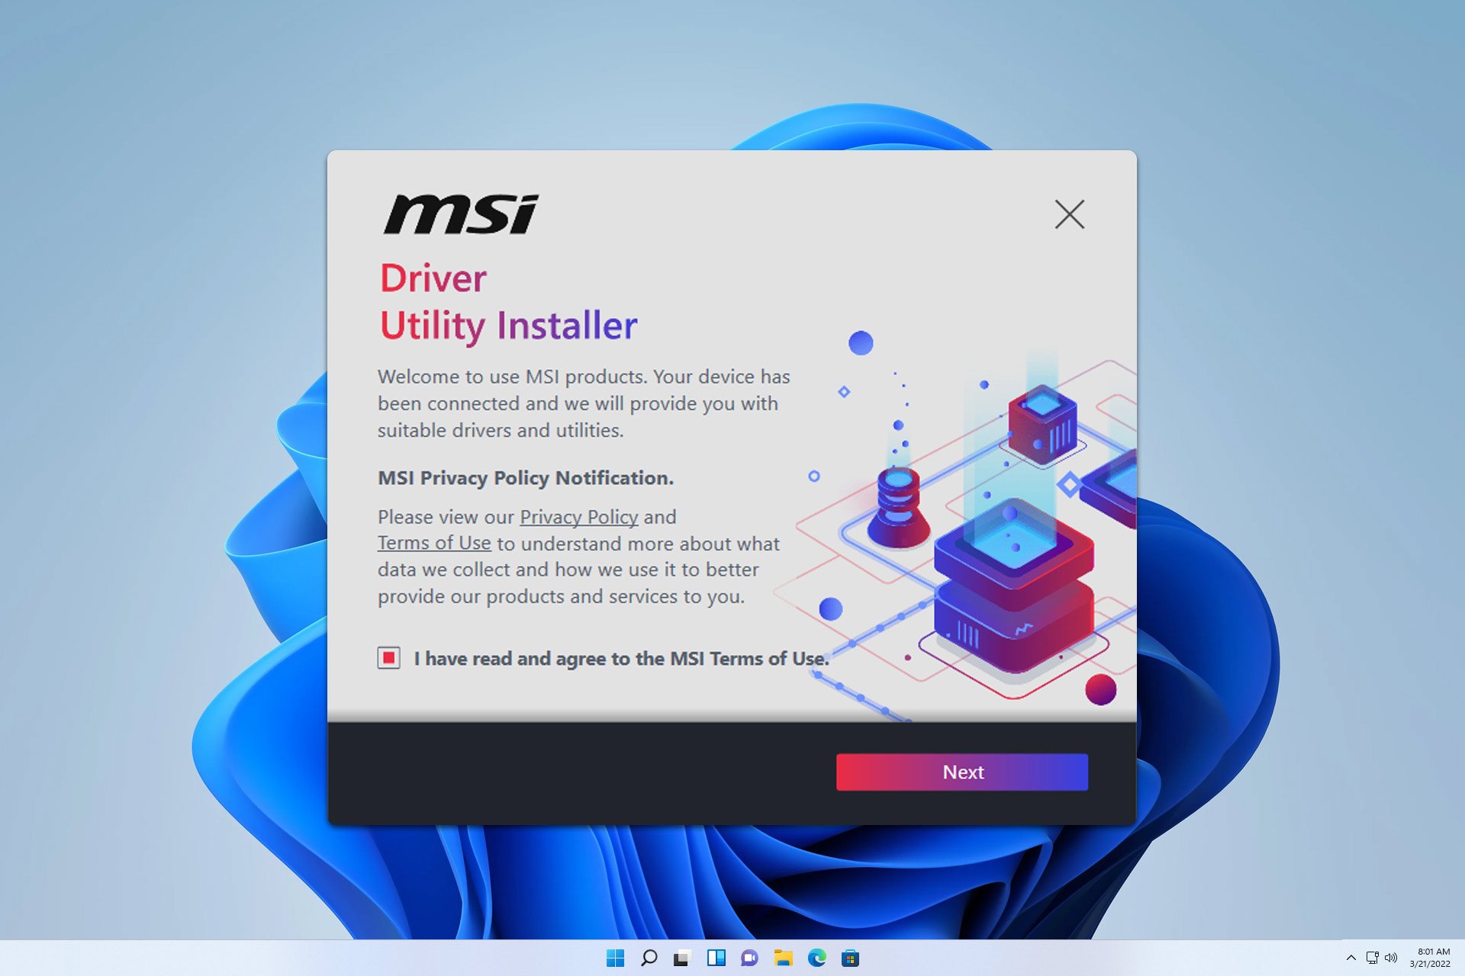
Task: Toggle the MSI Terms of Use checkbox
Action: click(x=388, y=658)
